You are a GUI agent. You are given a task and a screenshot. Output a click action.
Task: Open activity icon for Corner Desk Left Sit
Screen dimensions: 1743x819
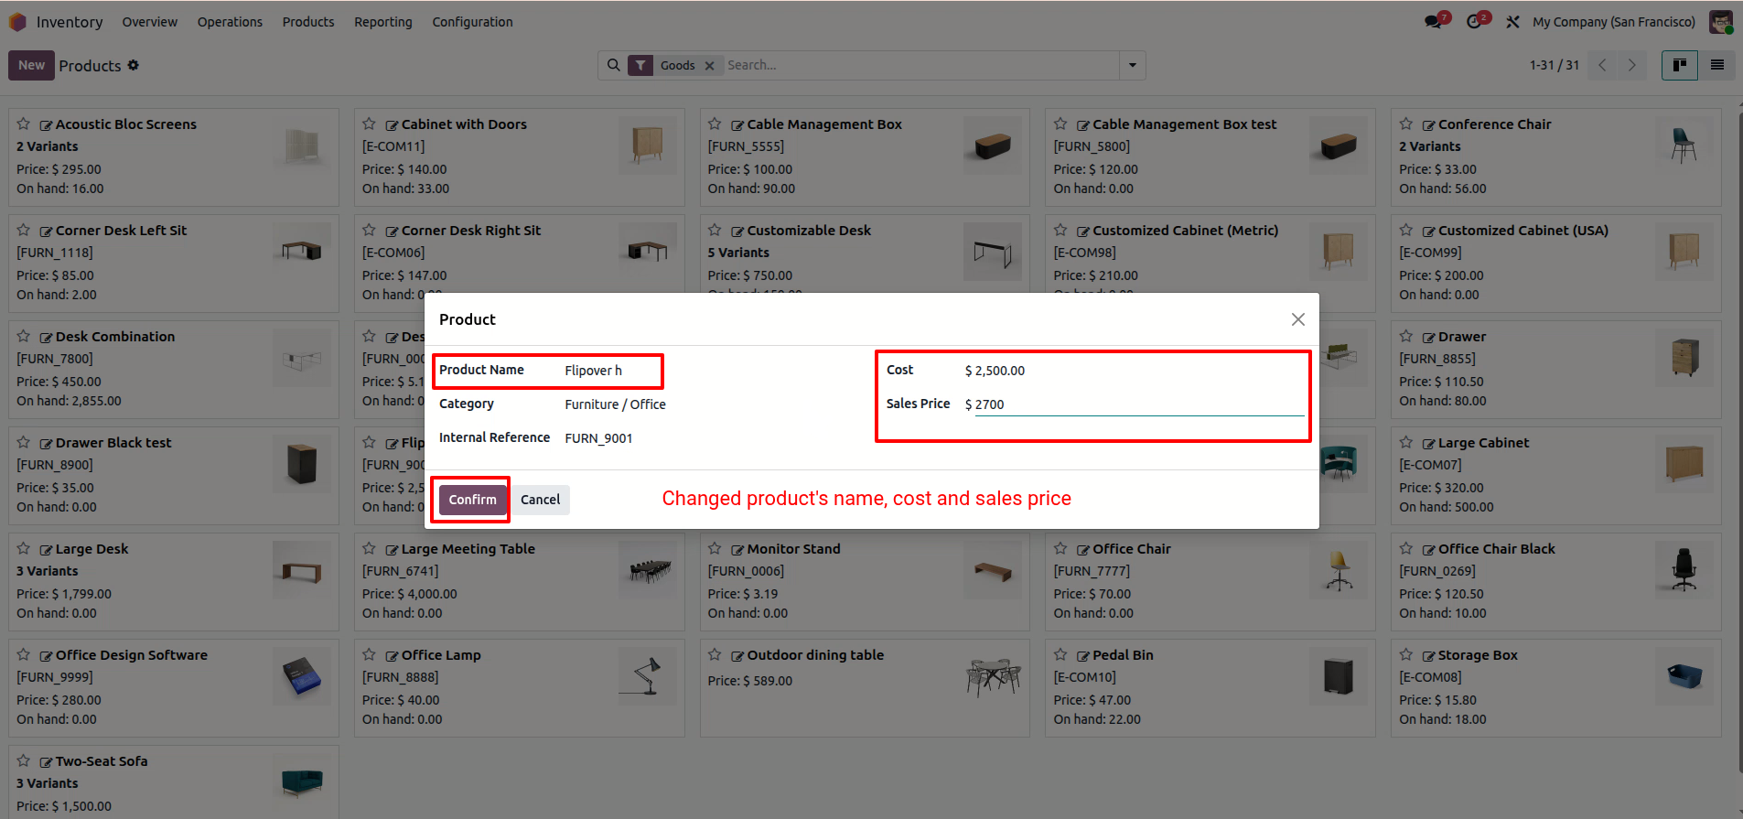pos(46,232)
